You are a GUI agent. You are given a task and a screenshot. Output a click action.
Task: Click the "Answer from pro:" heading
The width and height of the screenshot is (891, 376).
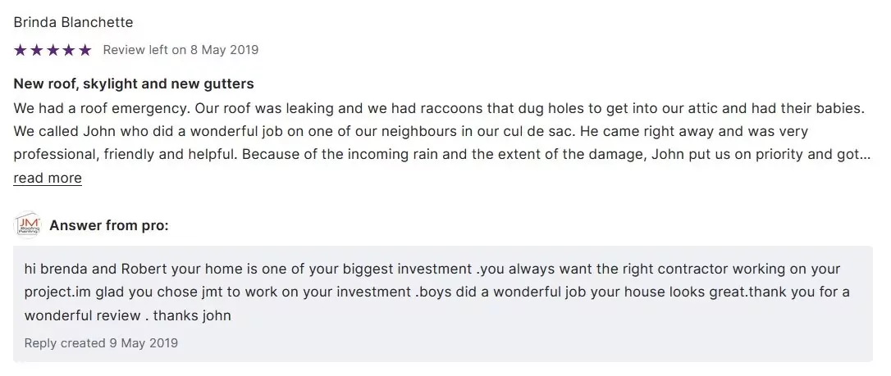click(x=109, y=225)
